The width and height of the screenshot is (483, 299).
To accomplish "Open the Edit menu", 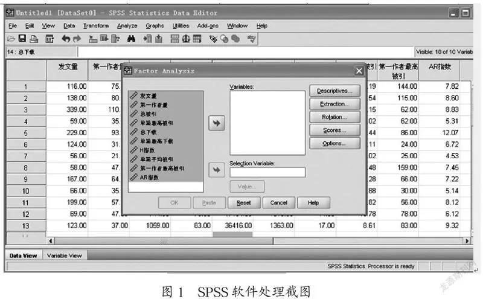I will pos(29,26).
